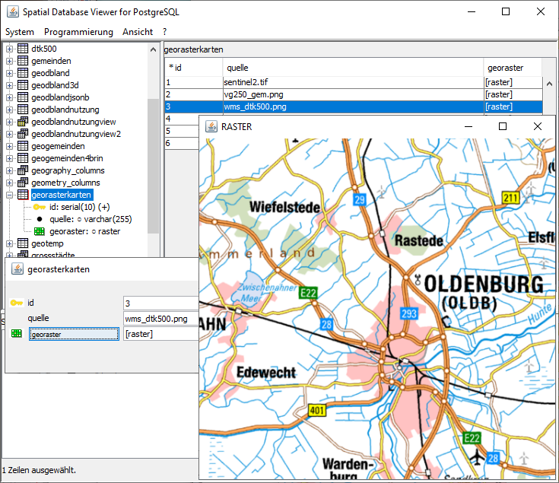
Task: Click the Java icon in georasterkarten dialog
Action: pyautogui.click(x=17, y=269)
